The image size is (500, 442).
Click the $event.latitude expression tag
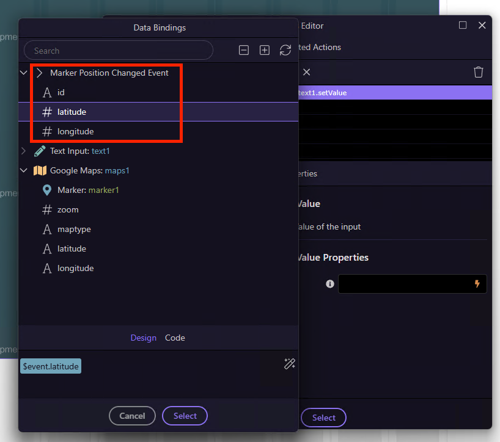click(50, 366)
